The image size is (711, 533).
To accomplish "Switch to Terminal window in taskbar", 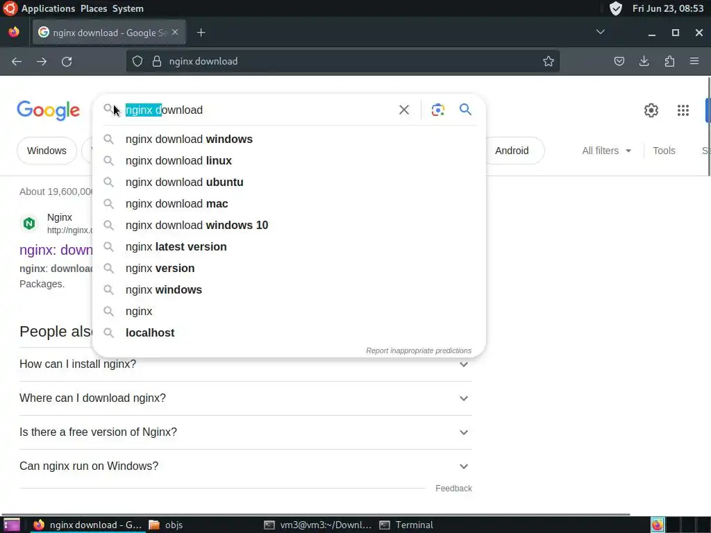I will click(x=406, y=525).
